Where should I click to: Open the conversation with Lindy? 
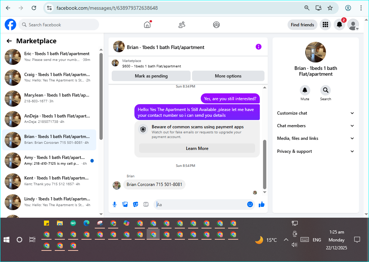[x=49, y=202]
